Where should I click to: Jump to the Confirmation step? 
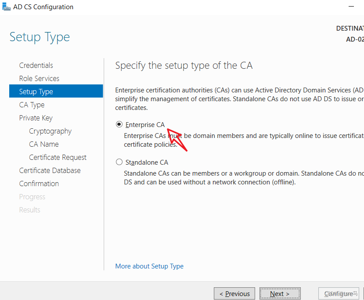coord(39,184)
